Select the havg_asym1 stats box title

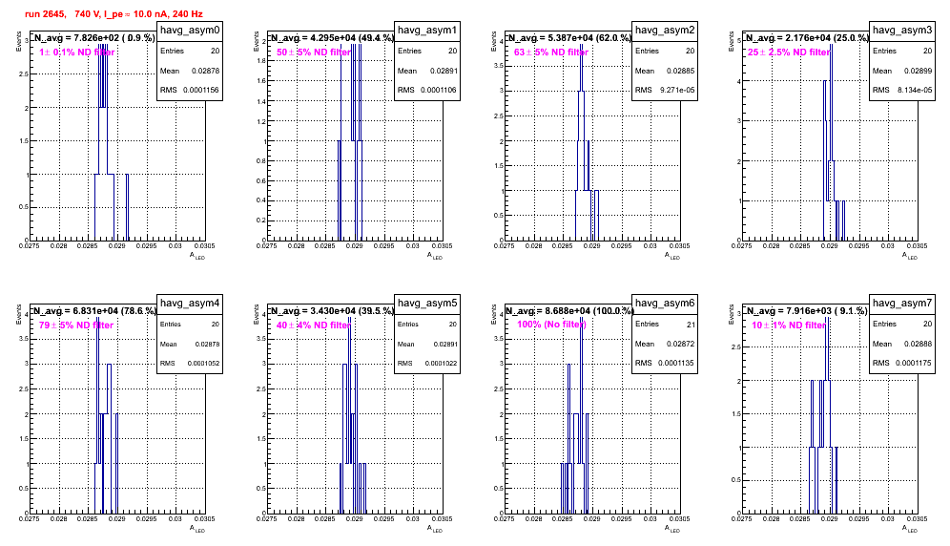[427, 31]
